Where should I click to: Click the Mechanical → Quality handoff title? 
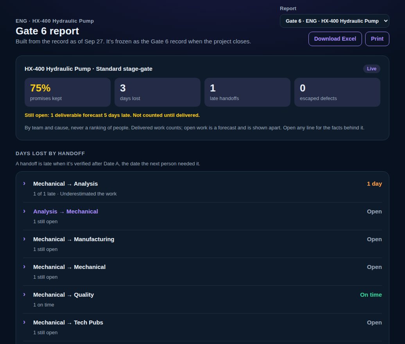(x=64, y=295)
